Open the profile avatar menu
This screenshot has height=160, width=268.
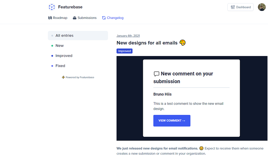coord(262,7)
